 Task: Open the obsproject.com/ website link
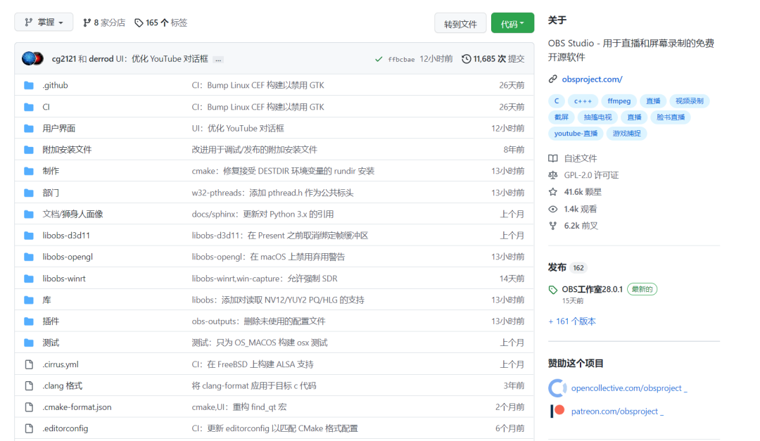pos(592,79)
